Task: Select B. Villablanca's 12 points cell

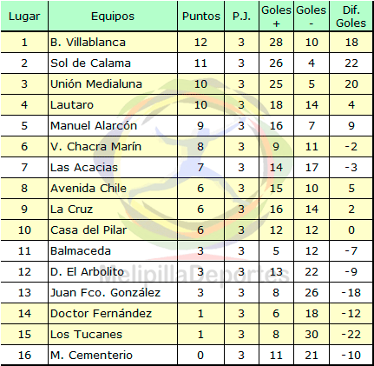Action: (x=201, y=43)
